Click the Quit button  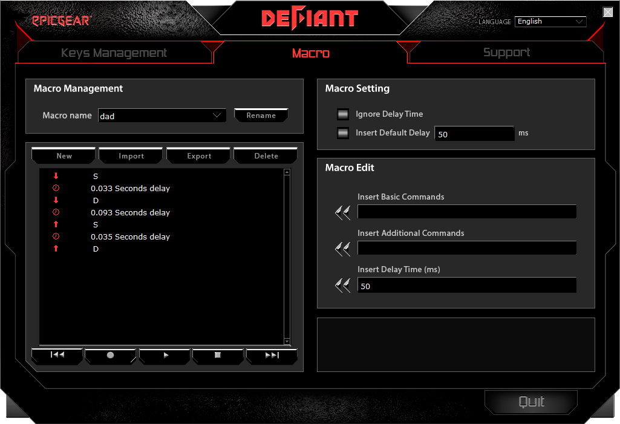[531, 402]
